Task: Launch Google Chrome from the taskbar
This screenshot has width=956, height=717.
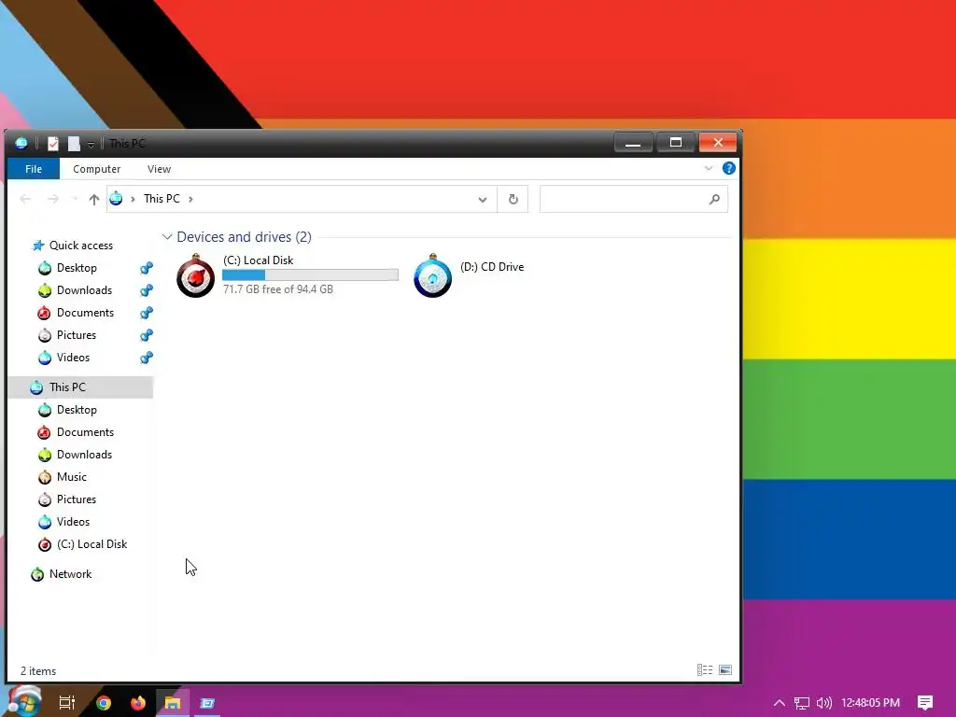Action: [x=104, y=703]
